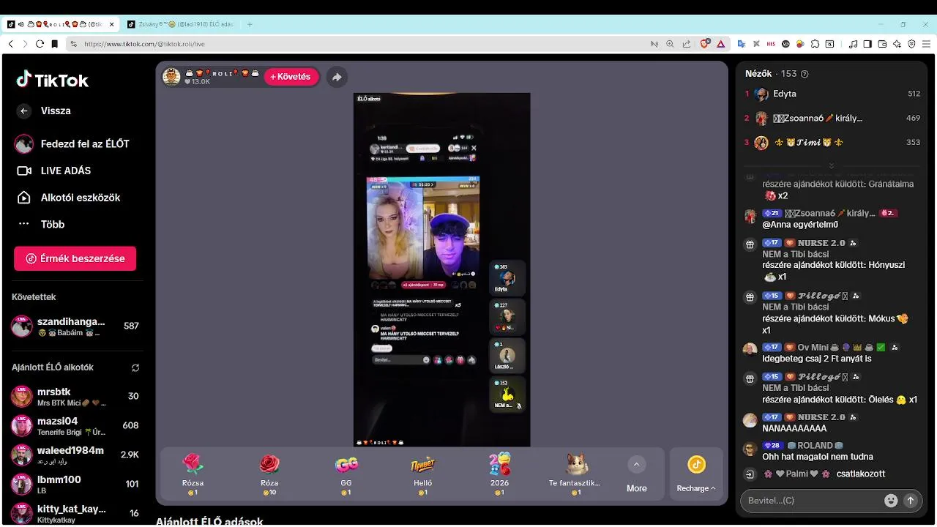The image size is (937, 527).
Task: Click the streamer's profile avatar
Action: coord(171,77)
